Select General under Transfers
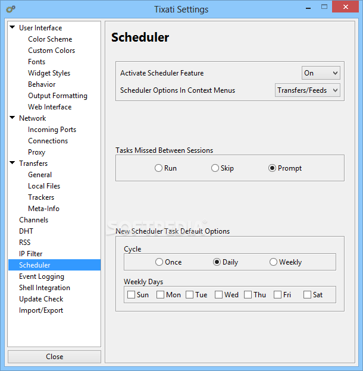Screen dimensions: 363x371 click(x=40, y=175)
